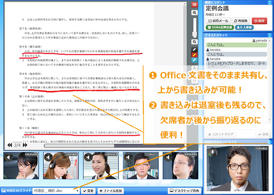
Task: Move the vertical zoom slider handle
Action: tap(194, 34)
